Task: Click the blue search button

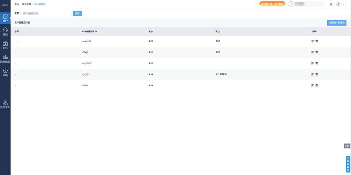Action: click(77, 13)
